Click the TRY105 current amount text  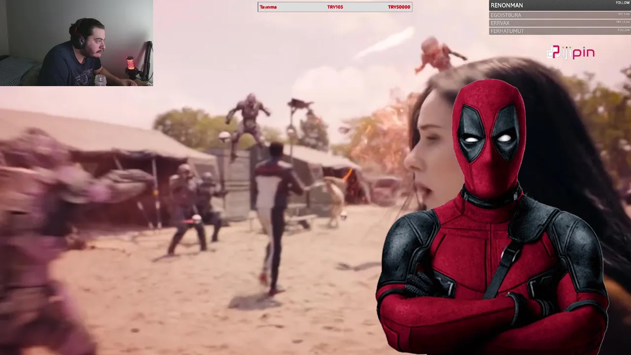335,7
